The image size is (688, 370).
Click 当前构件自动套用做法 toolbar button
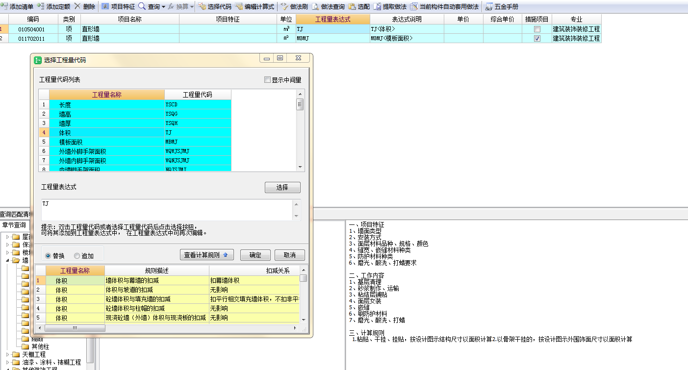click(444, 7)
